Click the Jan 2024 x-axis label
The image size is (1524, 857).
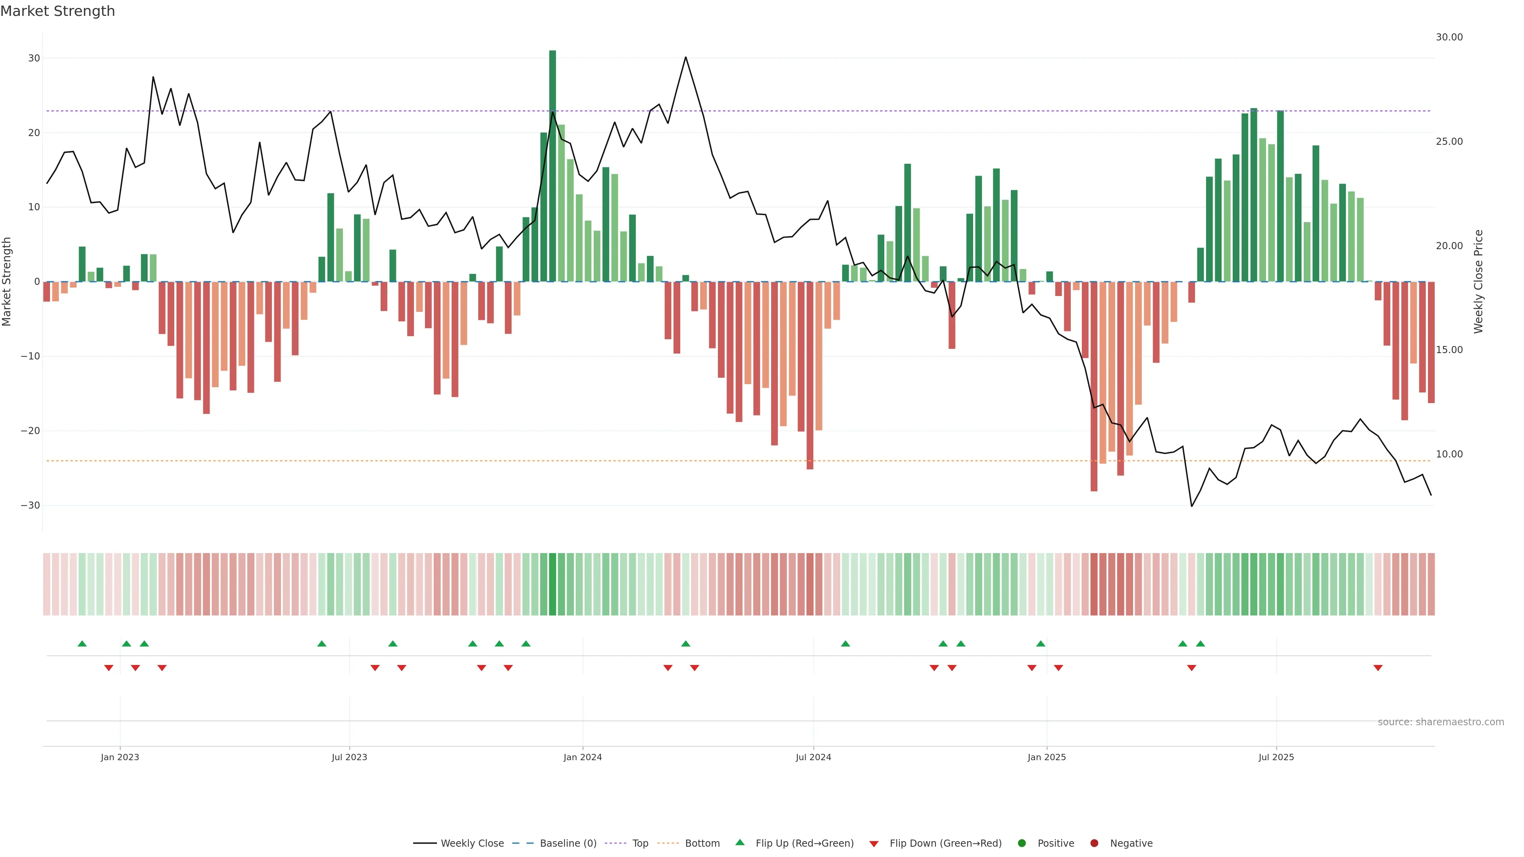[x=582, y=757]
